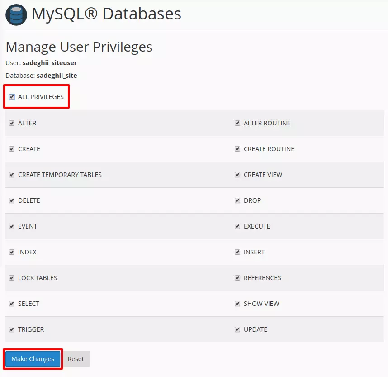
Task: Toggle CREATE ROUTINE privilege checkbox
Action: click(x=237, y=149)
